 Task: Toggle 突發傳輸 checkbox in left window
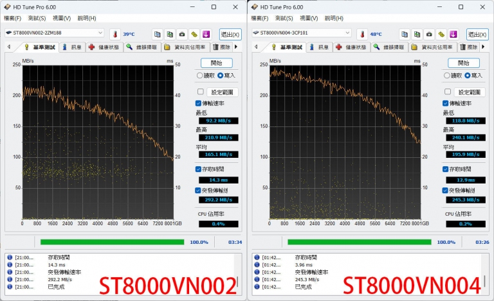pos(198,191)
